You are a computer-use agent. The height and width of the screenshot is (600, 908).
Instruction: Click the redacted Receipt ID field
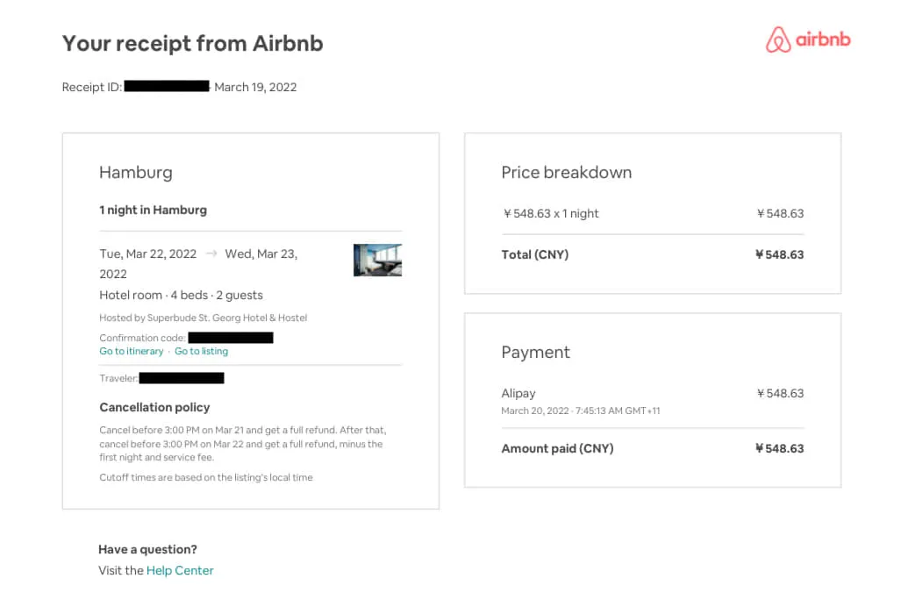coord(167,86)
